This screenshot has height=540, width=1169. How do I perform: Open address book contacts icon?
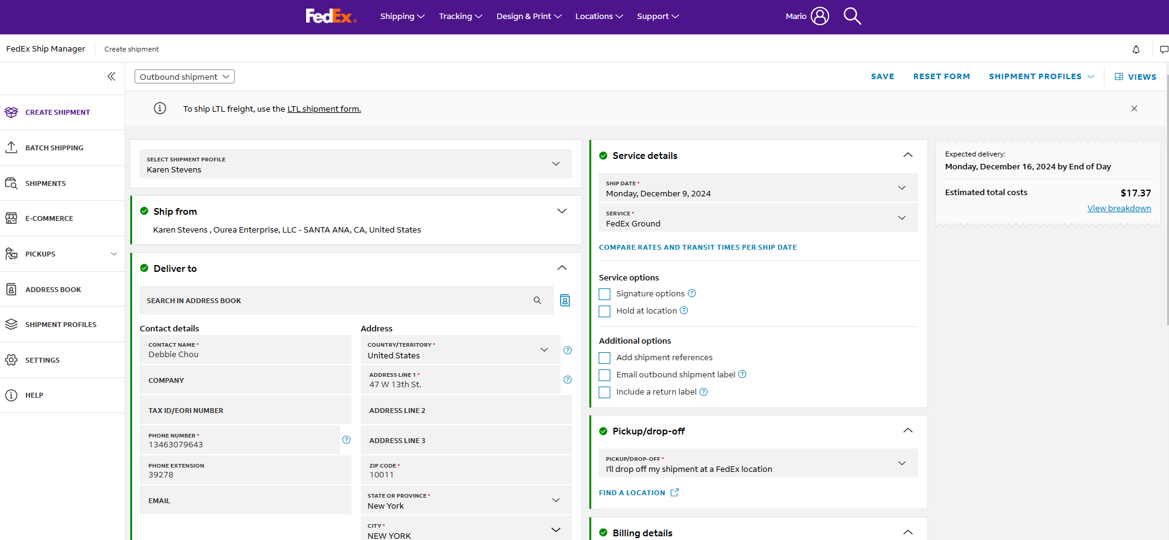coord(565,301)
